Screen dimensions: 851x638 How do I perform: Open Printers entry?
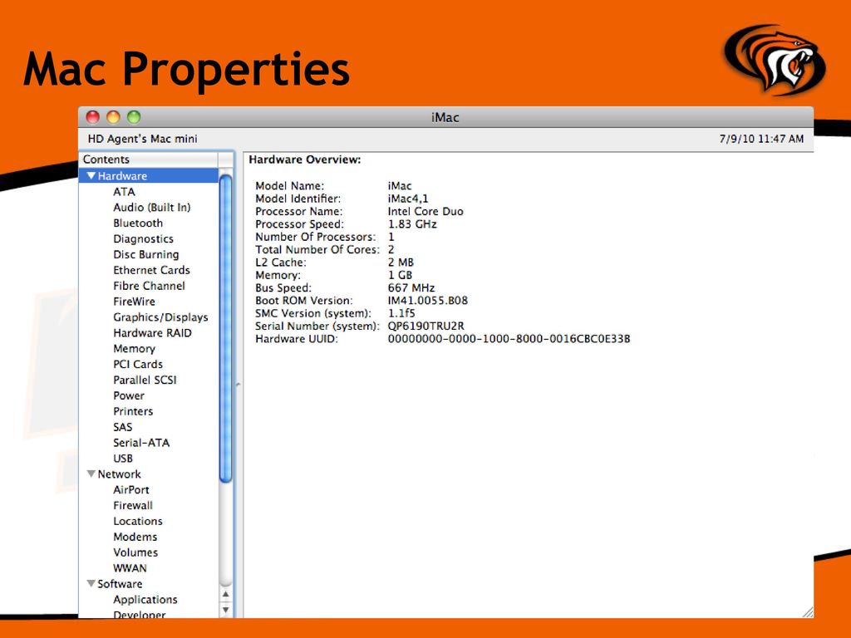click(133, 411)
